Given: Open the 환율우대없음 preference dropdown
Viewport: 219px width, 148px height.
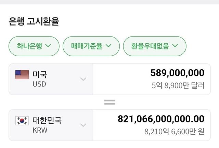Looking at the screenshot, I should (155, 46).
